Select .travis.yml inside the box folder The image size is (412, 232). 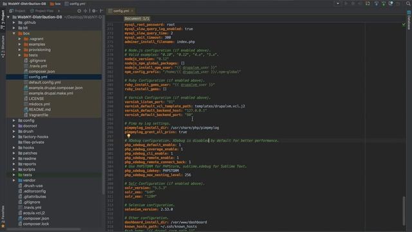(x=35, y=66)
